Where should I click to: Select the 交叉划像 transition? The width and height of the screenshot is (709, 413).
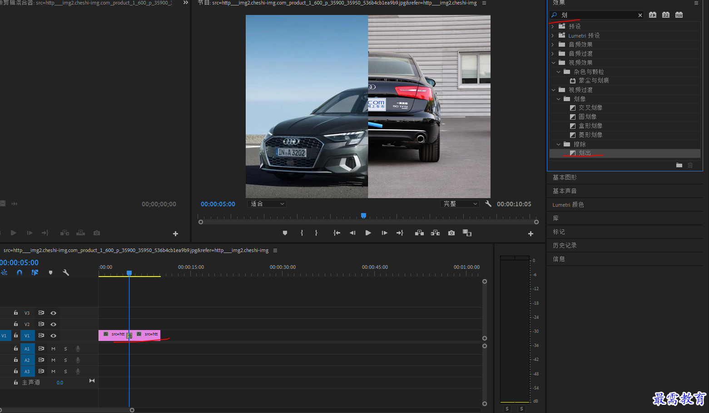(x=590, y=108)
